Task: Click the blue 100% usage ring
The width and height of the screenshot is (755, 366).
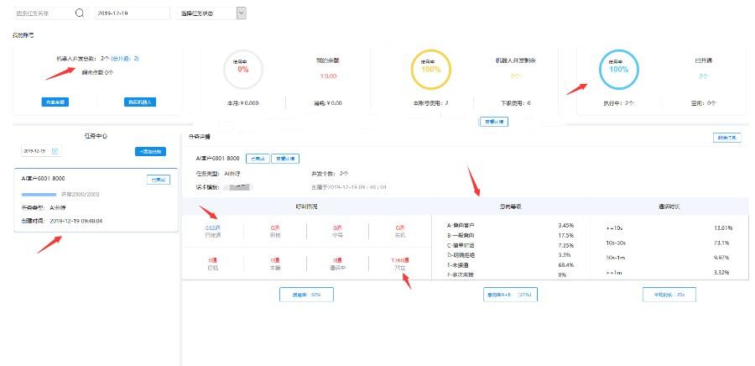Action: [x=618, y=70]
